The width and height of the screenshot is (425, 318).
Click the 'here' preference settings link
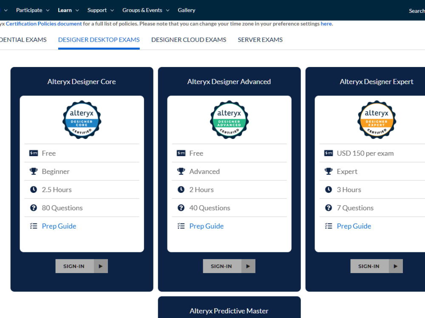click(x=326, y=24)
